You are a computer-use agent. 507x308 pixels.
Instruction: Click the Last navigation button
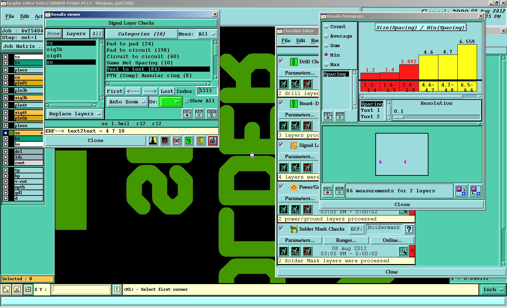click(167, 91)
